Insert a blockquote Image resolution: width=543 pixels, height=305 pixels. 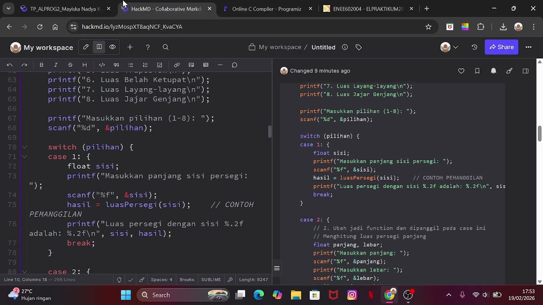[x=116, y=65]
